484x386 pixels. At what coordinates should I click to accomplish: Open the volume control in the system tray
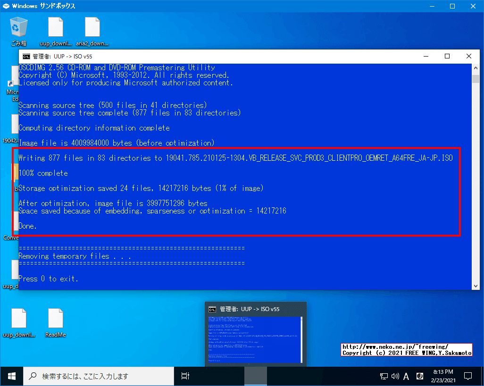click(x=394, y=376)
